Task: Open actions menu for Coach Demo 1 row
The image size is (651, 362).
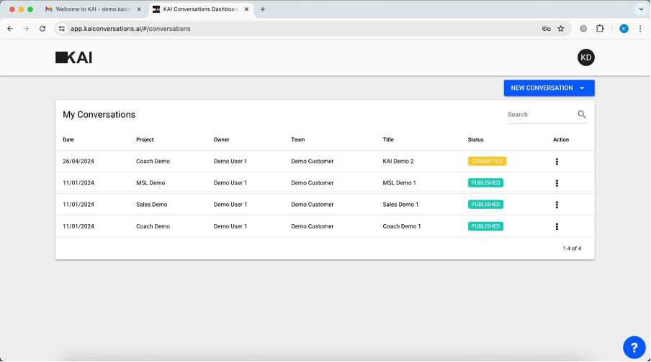Action: tap(557, 226)
